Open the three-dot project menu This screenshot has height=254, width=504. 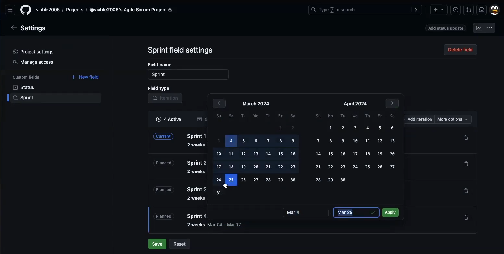tap(489, 28)
